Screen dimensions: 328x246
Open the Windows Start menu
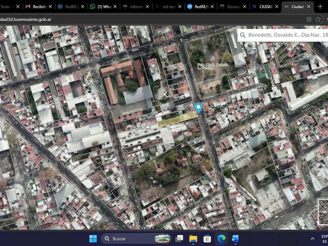(x=93, y=239)
